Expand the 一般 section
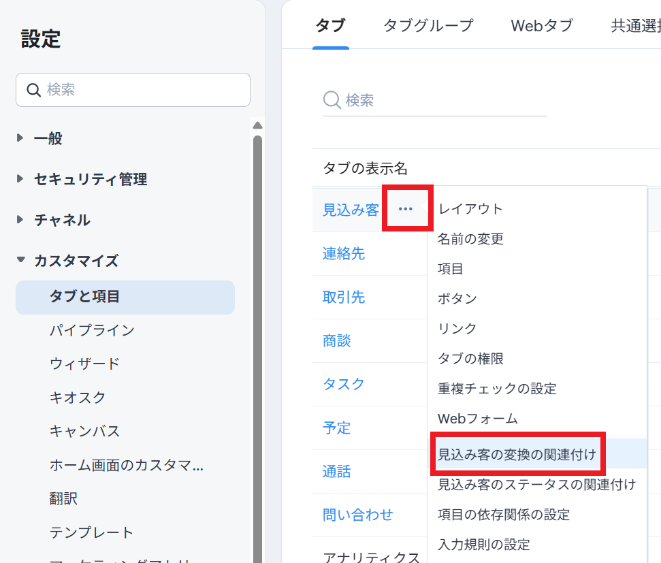The height and width of the screenshot is (563, 661). (x=20, y=138)
